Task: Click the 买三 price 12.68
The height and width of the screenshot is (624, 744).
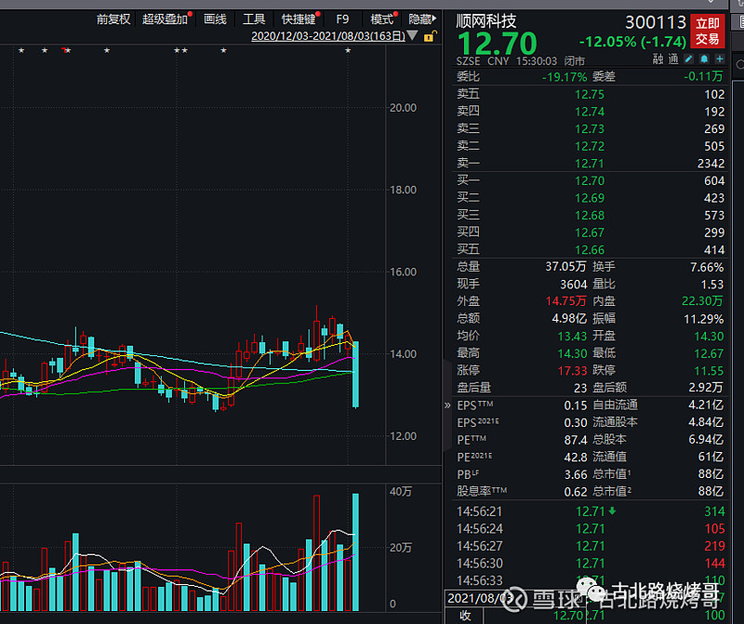Action: pyautogui.click(x=590, y=216)
